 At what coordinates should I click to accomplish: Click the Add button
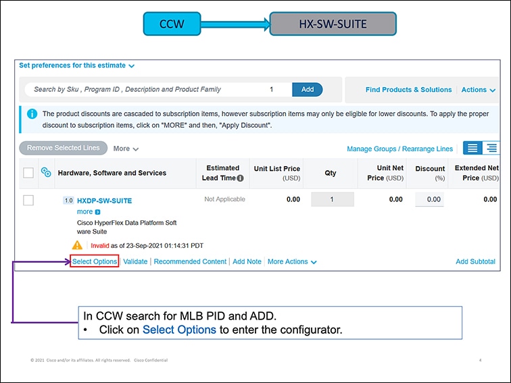click(x=308, y=90)
